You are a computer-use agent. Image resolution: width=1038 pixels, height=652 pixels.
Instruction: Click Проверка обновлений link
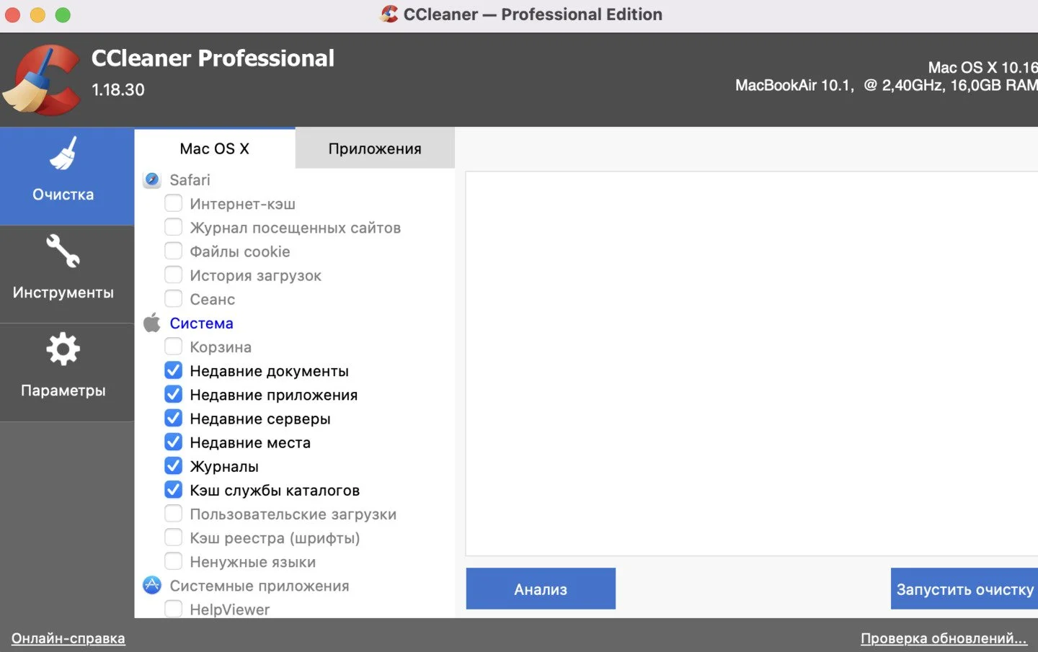click(944, 638)
